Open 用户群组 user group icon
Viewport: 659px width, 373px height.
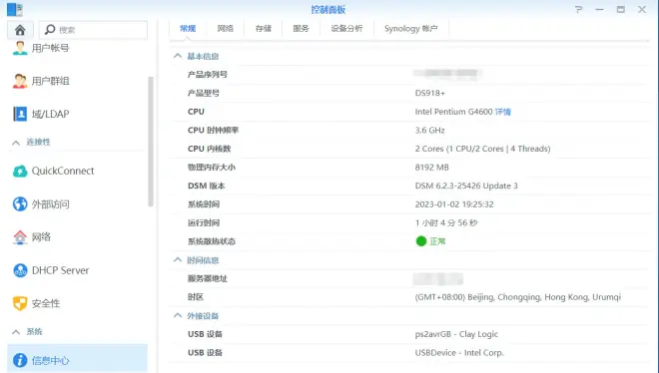pos(20,81)
